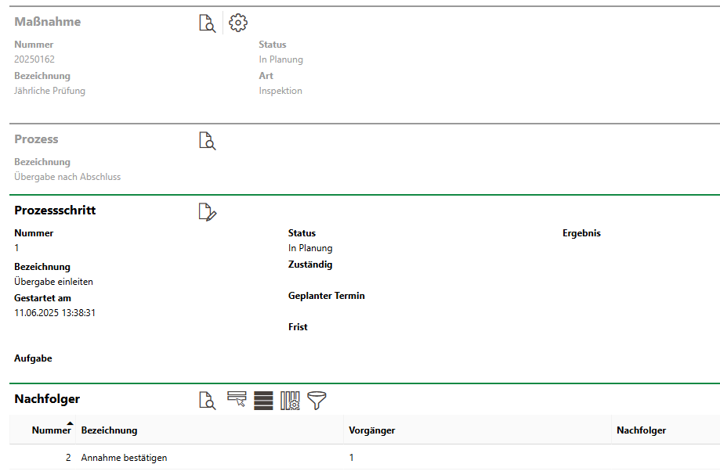Click 'Übergabe einleiten' step name
Image resolution: width=720 pixels, height=475 pixels.
pyautogui.click(x=54, y=282)
